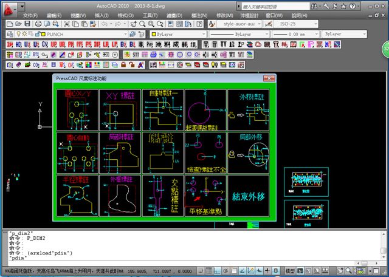Click the CO toolbar icon in bottom row
The height and width of the screenshot is (277, 389).
tap(36, 65)
